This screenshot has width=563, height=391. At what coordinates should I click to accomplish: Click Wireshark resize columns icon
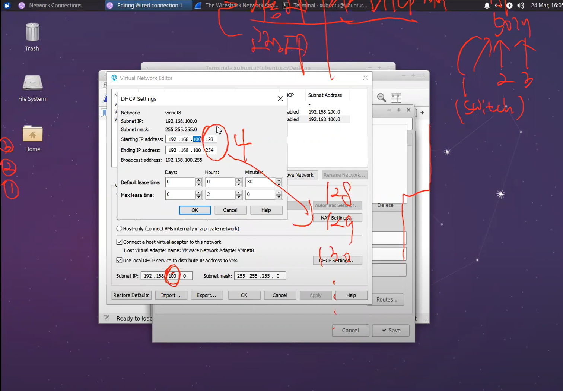pos(396,98)
